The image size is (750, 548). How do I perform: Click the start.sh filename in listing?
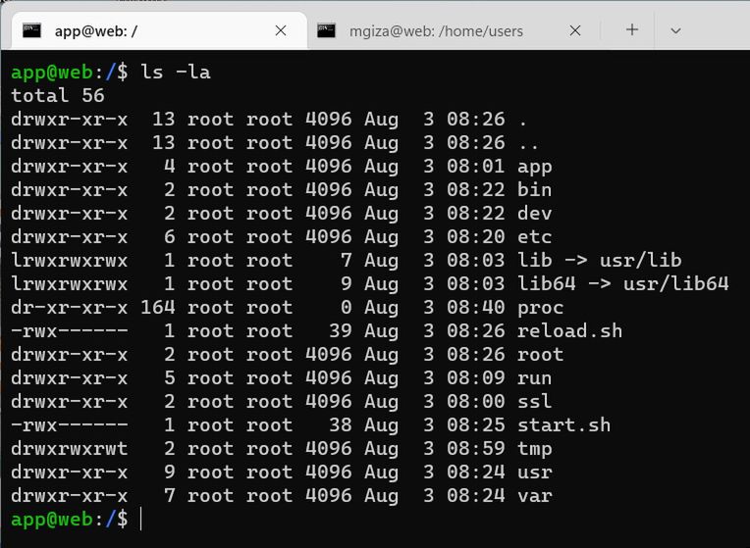tap(563, 424)
